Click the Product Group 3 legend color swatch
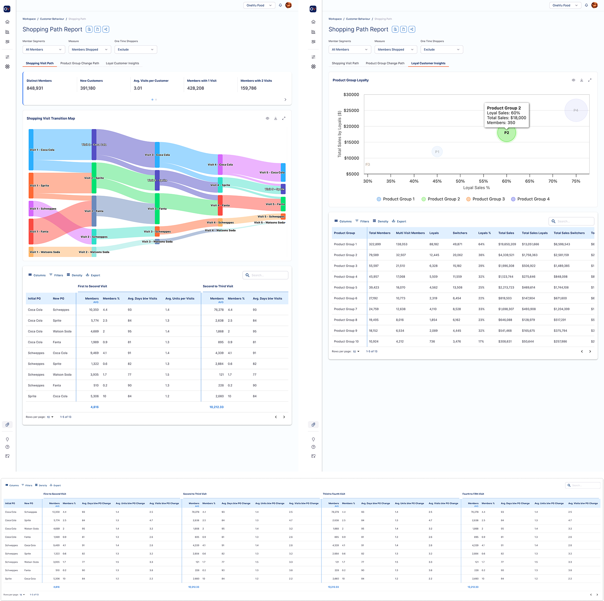Image resolution: width=604 pixels, height=601 pixels. [468, 199]
